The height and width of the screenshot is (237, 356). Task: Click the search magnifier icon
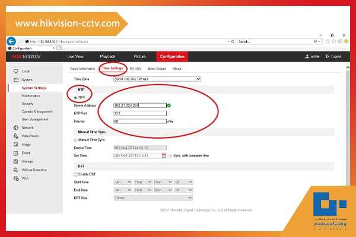pyautogui.click(x=315, y=41)
